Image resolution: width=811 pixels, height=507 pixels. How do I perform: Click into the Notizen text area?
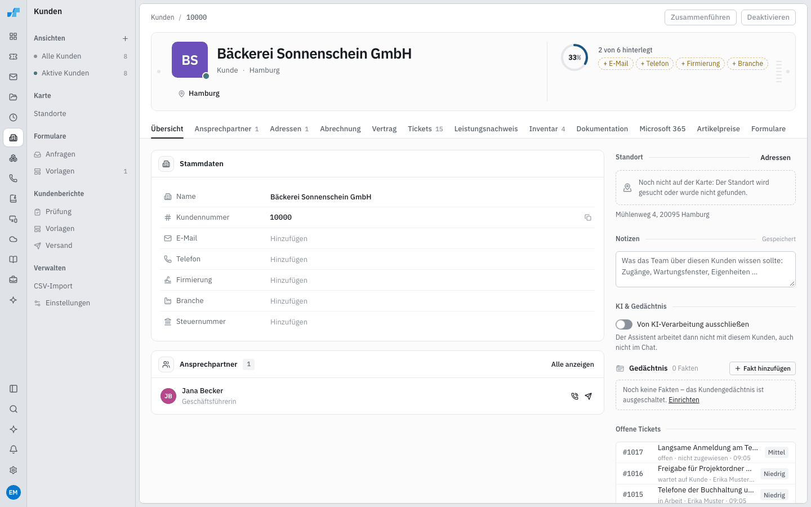click(x=705, y=269)
